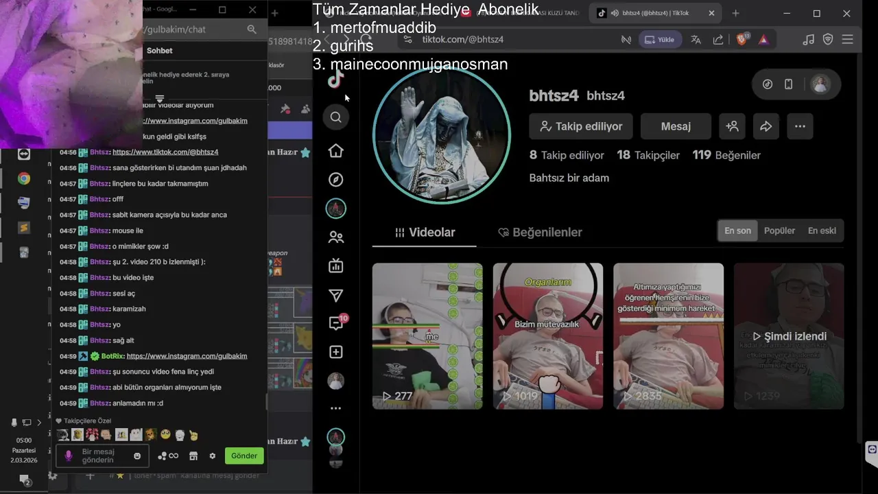
Task: Open the 18 Takipçiler followers list
Action: coord(648,155)
